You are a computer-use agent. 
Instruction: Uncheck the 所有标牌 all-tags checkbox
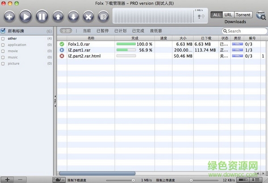(x=3, y=31)
